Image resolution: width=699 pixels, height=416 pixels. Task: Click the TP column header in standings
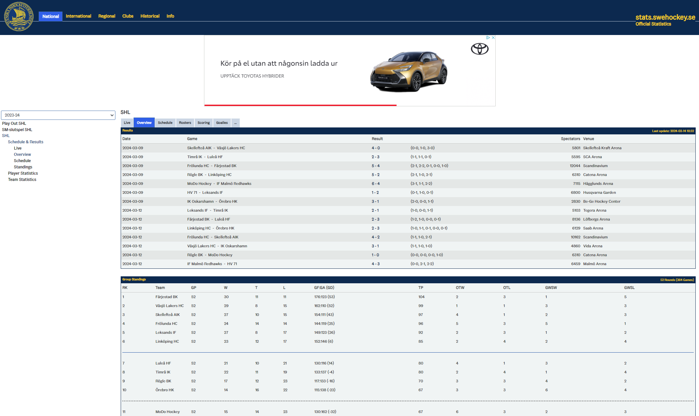421,288
